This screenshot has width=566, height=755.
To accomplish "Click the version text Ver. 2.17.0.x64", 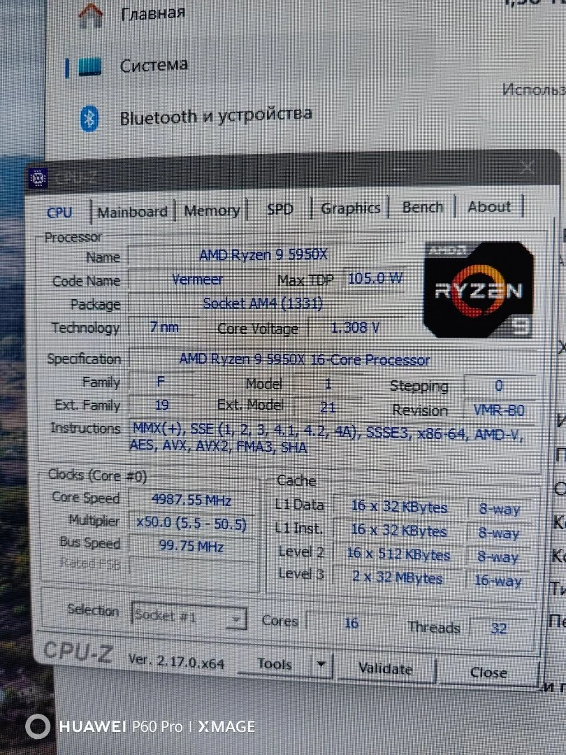I will (x=176, y=662).
